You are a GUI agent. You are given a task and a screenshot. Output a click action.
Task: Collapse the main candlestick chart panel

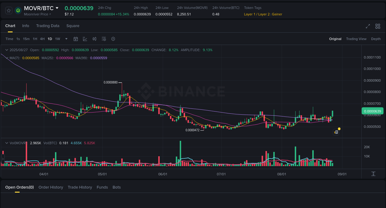pyautogui.click(x=7, y=50)
